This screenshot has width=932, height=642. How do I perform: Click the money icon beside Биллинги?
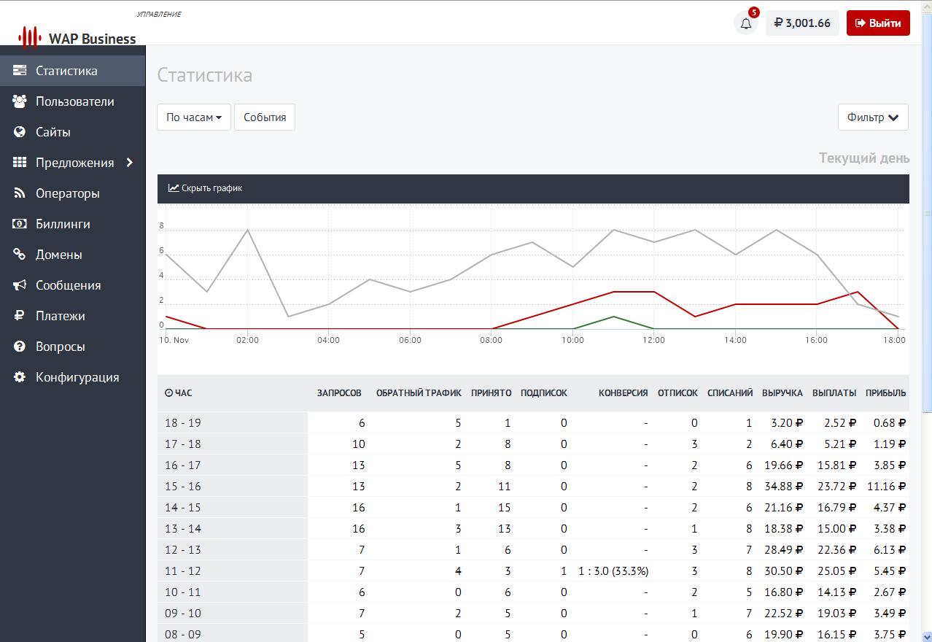pyautogui.click(x=20, y=224)
